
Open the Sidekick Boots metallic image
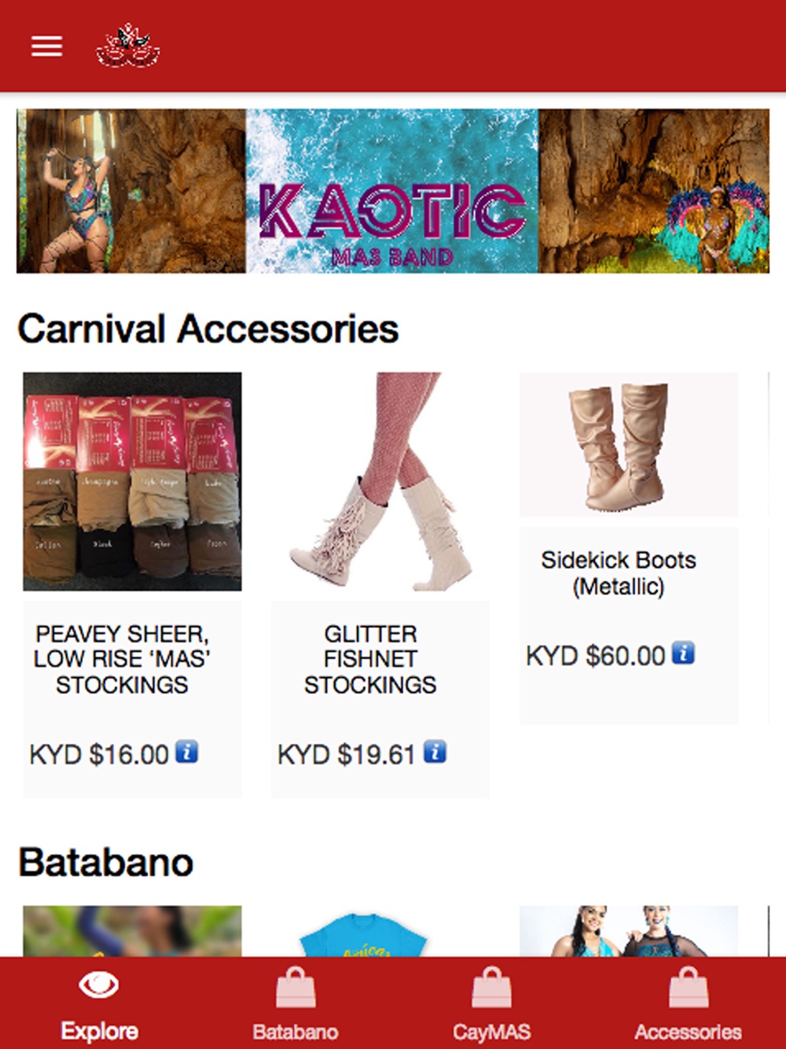tap(629, 444)
